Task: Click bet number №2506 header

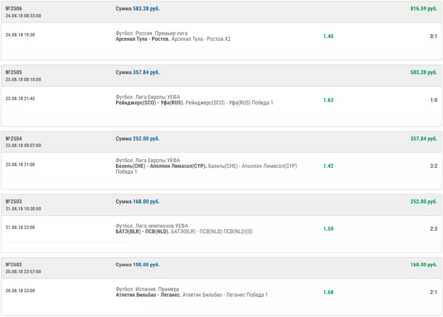Action: (14, 9)
